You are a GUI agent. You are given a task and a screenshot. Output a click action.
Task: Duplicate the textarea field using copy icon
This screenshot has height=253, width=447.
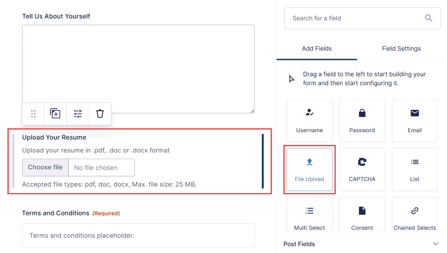55,114
